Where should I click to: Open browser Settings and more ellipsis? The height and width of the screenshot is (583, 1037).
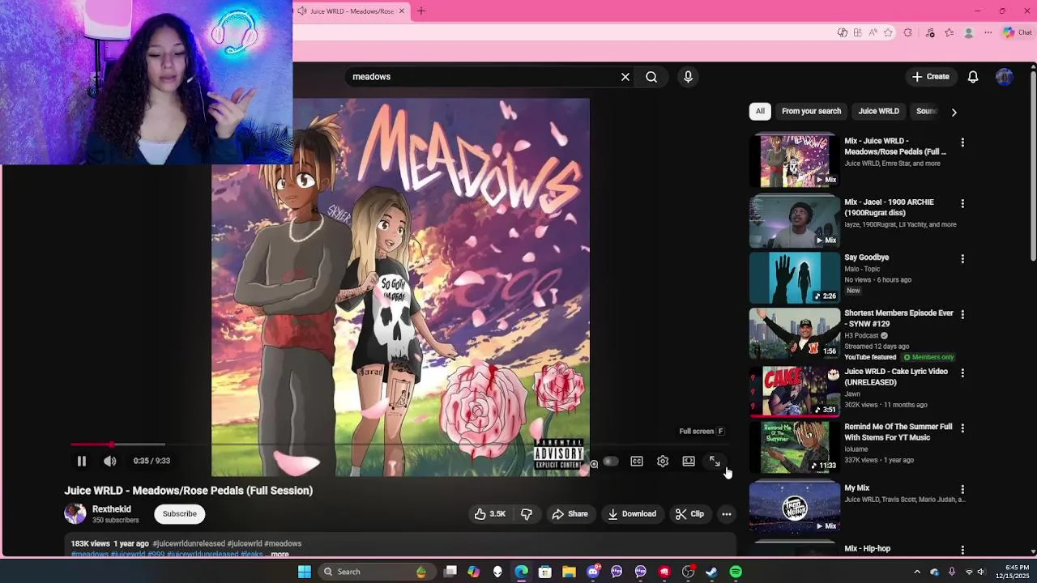coord(988,32)
